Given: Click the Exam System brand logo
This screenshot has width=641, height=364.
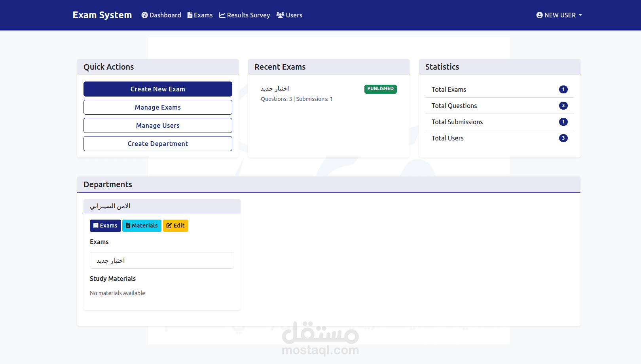Looking at the screenshot, I should (102, 15).
